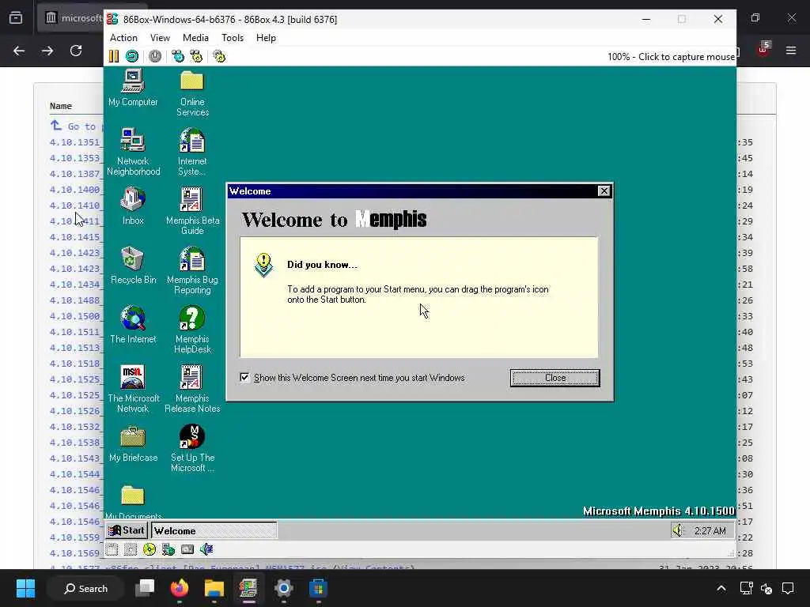Click the greyed ACPI shutdown power icon

tap(155, 56)
